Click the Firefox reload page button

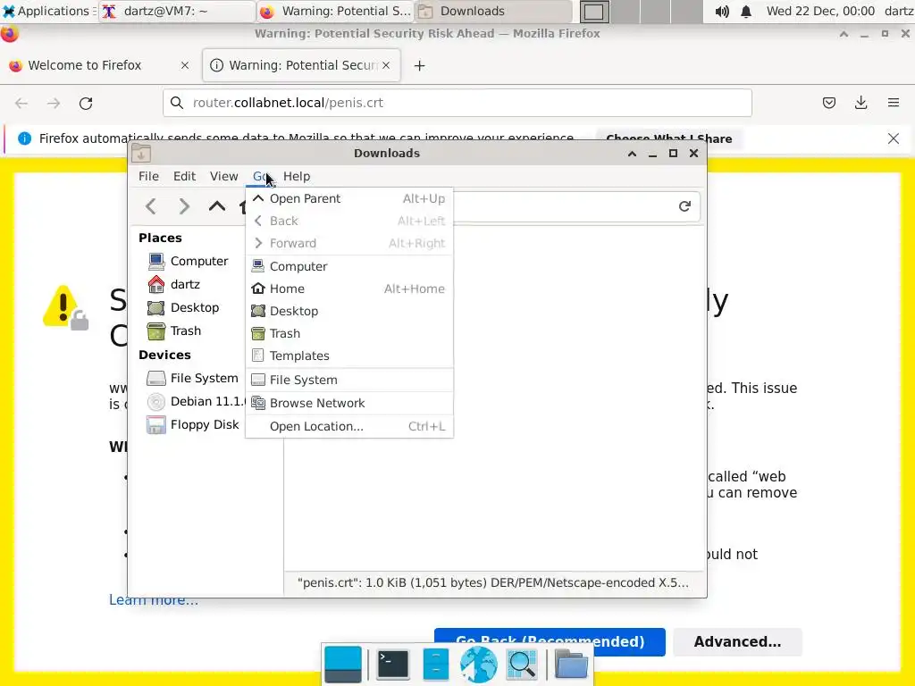(x=86, y=104)
